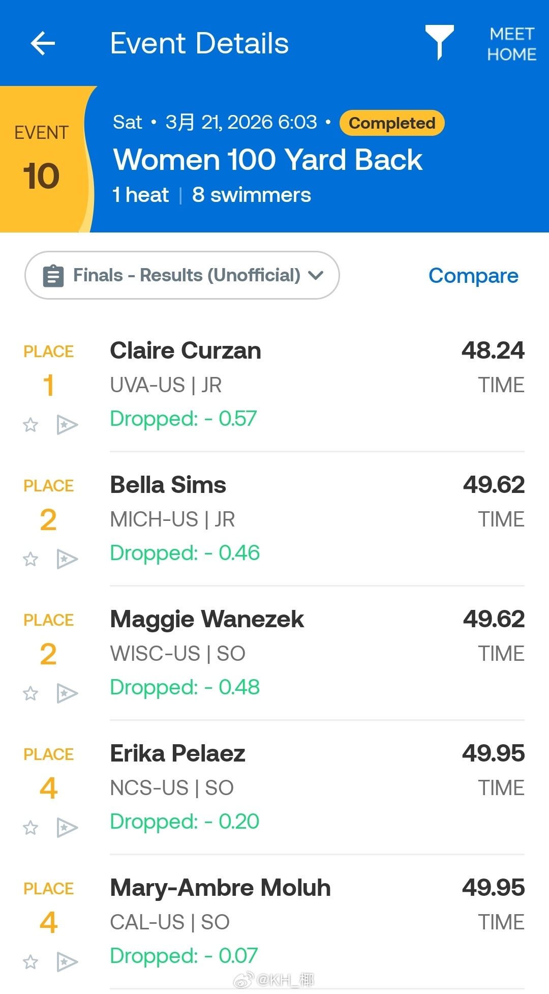Favorite Maggie Wanezek with the star
The height and width of the screenshot is (994, 549).
(x=30, y=693)
